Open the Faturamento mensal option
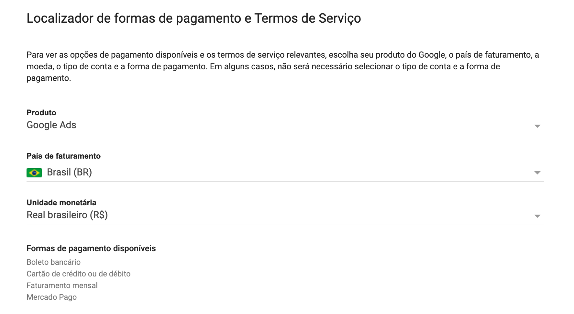Screen dimensions: 574x314 [x=62, y=286]
